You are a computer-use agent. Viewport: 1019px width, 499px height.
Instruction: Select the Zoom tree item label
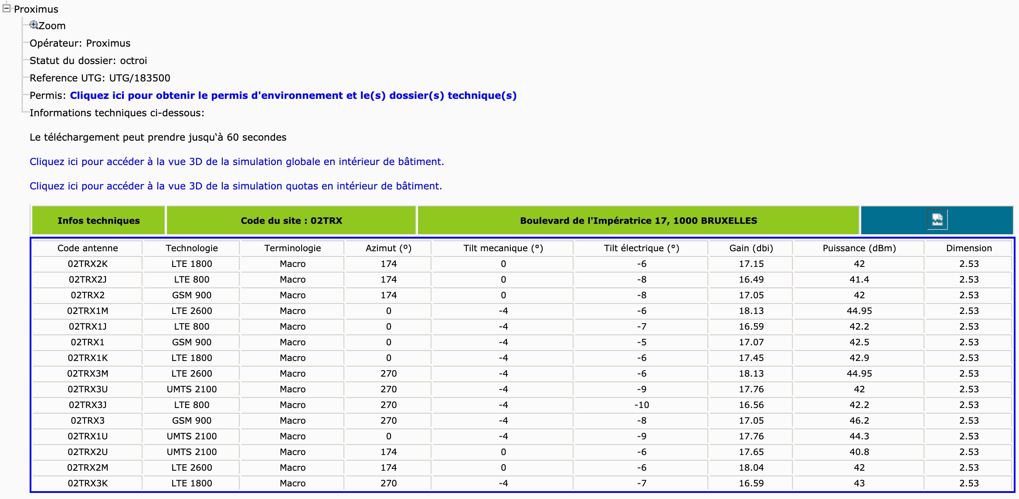coord(52,26)
